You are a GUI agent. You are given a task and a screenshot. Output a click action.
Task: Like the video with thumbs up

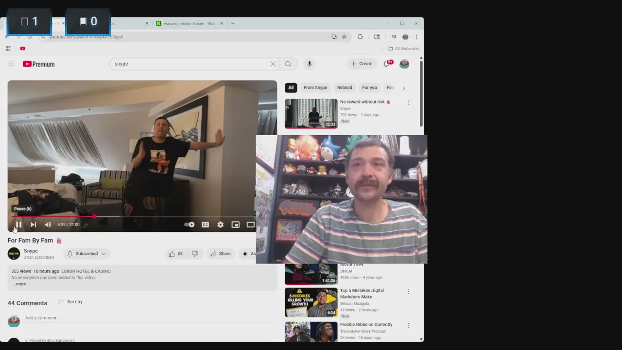coord(175,254)
